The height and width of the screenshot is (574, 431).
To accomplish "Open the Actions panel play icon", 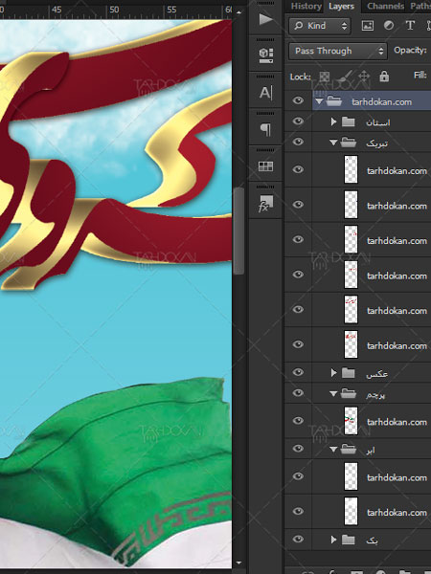I will pos(265,19).
